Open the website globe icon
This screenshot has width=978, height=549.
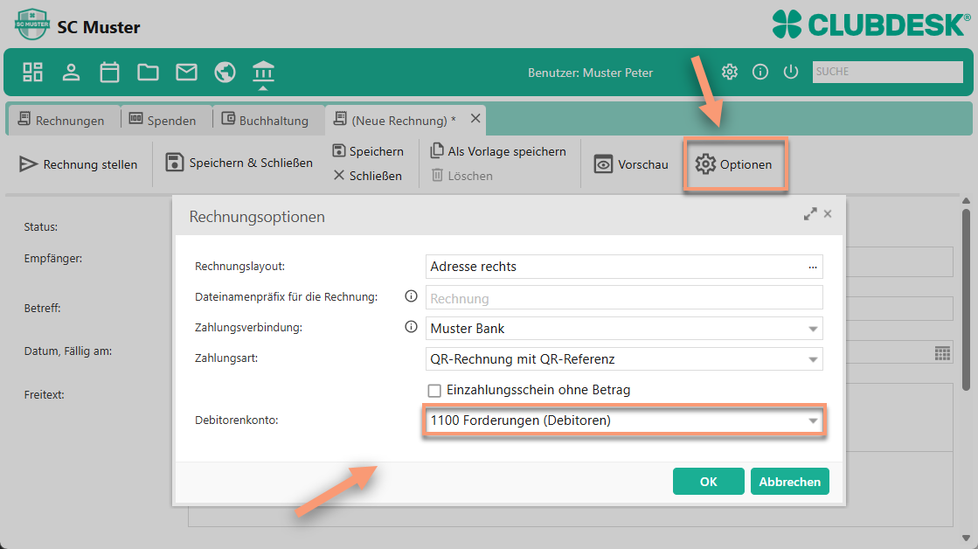point(225,73)
